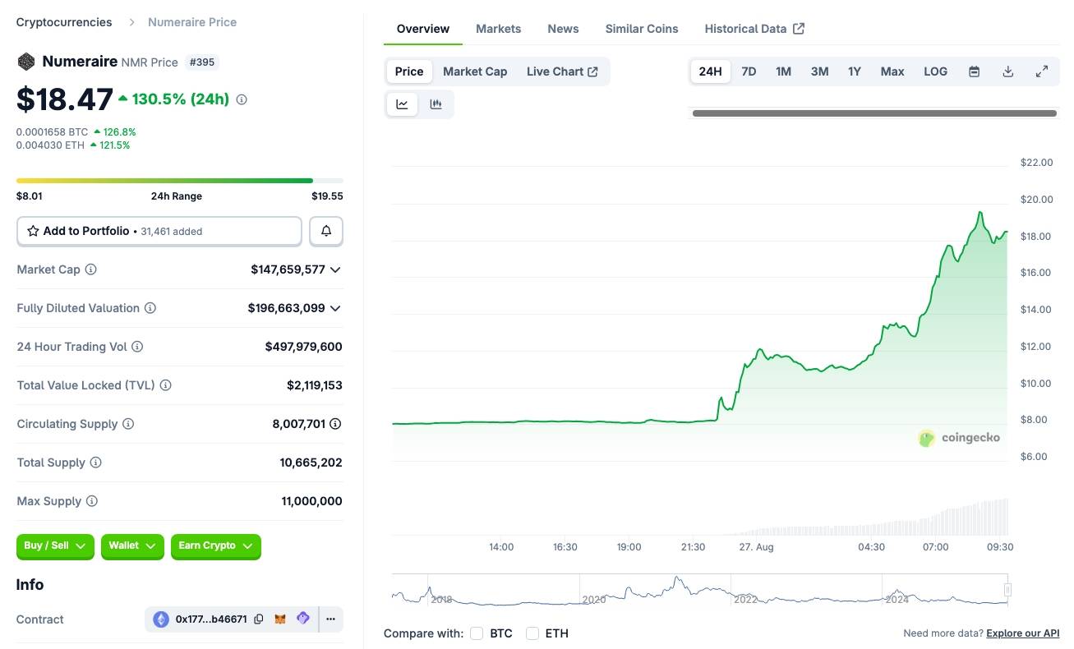Viewport: 1074px width, 649px height.
Task: Open the Earn Crypto dropdown
Action: pyautogui.click(x=216, y=546)
